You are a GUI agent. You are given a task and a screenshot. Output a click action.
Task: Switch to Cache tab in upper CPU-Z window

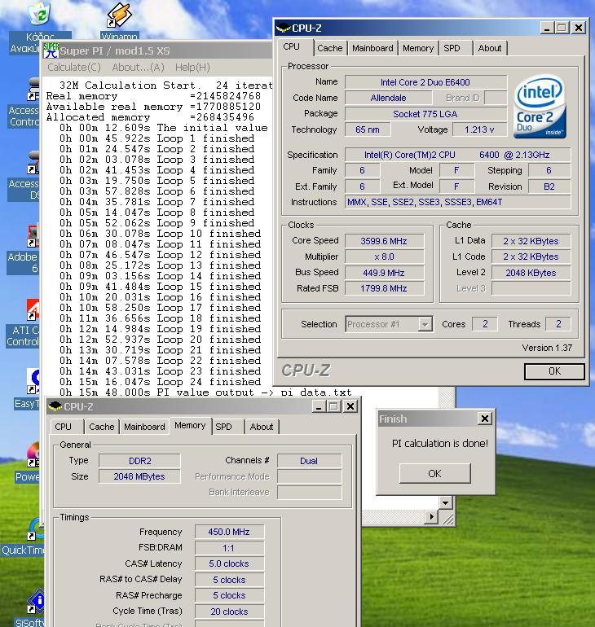tap(330, 48)
